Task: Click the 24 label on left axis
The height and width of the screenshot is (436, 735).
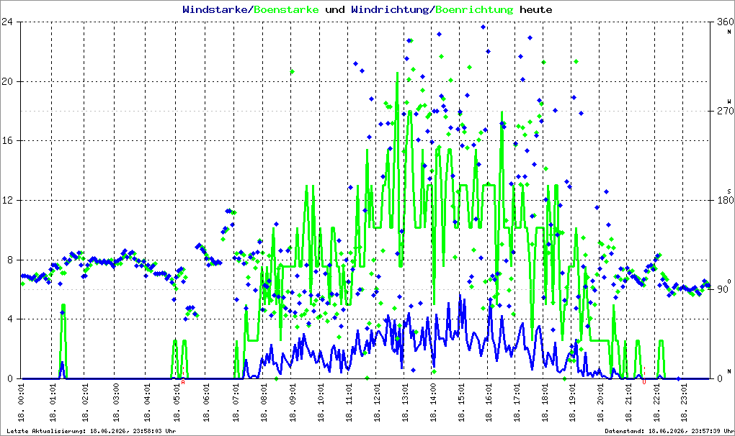Action: pyautogui.click(x=7, y=22)
